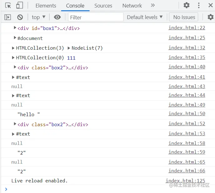This screenshot has width=215, height=193.
Task: Click the No Issues button
Action: coord(184,17)
